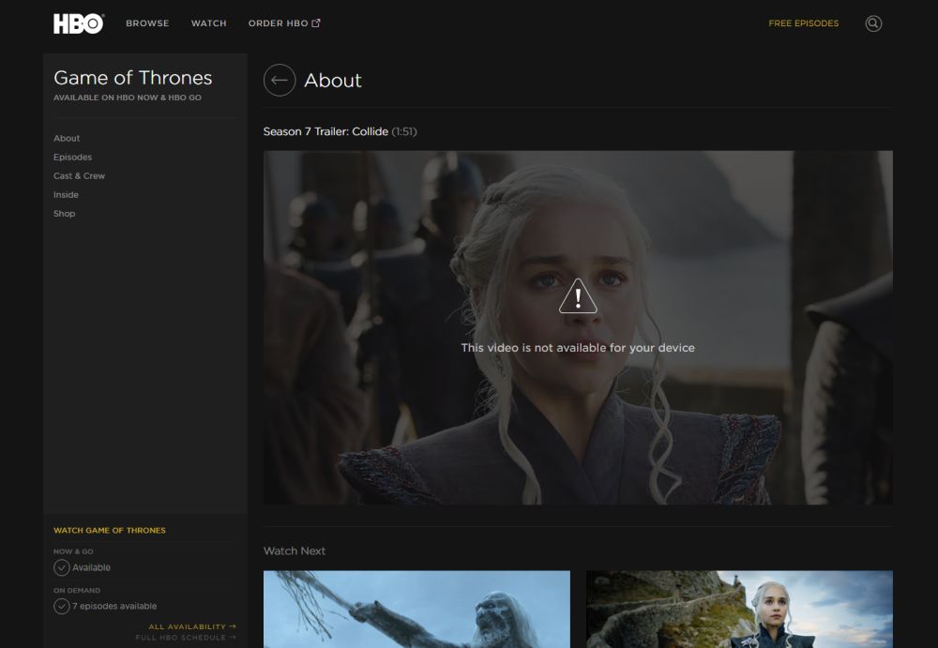
Task: Open Full HBO Schedule link
Action: [x=186, y=638]
